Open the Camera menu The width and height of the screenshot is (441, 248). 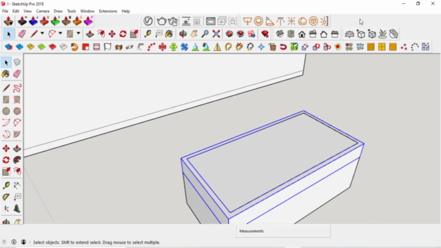[43, 11]
